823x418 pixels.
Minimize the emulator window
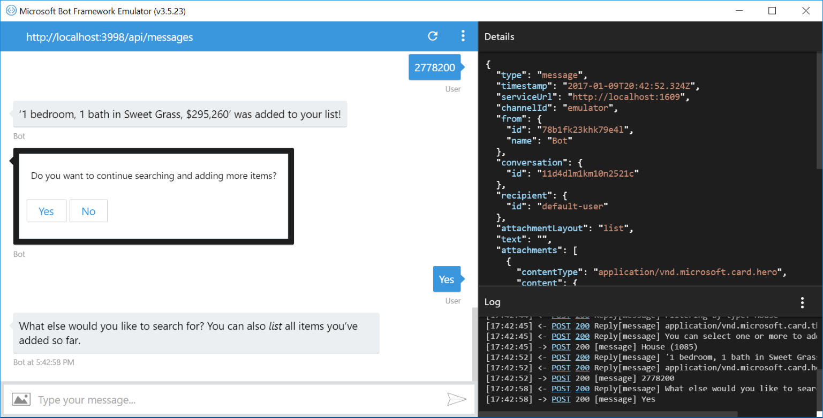pyautogui.click(x=739, y=11)
